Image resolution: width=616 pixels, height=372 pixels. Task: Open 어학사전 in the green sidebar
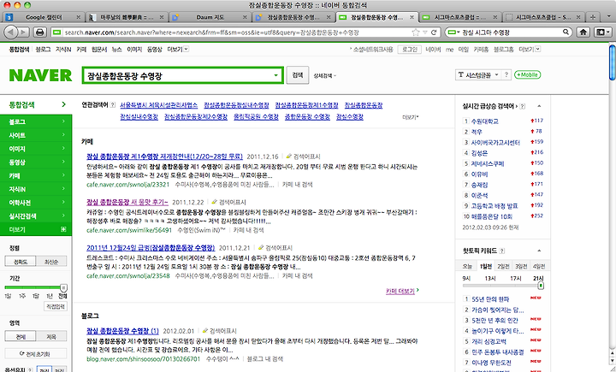point(36,203)
